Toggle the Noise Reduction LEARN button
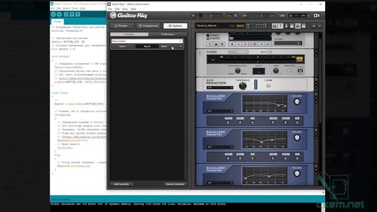 coord(269,85)
